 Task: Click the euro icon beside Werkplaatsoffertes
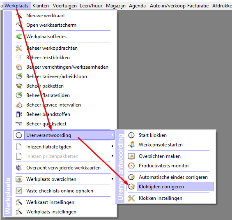pos(19,37)
